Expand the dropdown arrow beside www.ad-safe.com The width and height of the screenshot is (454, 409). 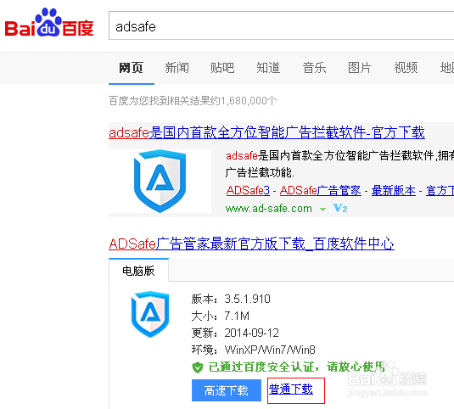[322, 209]
